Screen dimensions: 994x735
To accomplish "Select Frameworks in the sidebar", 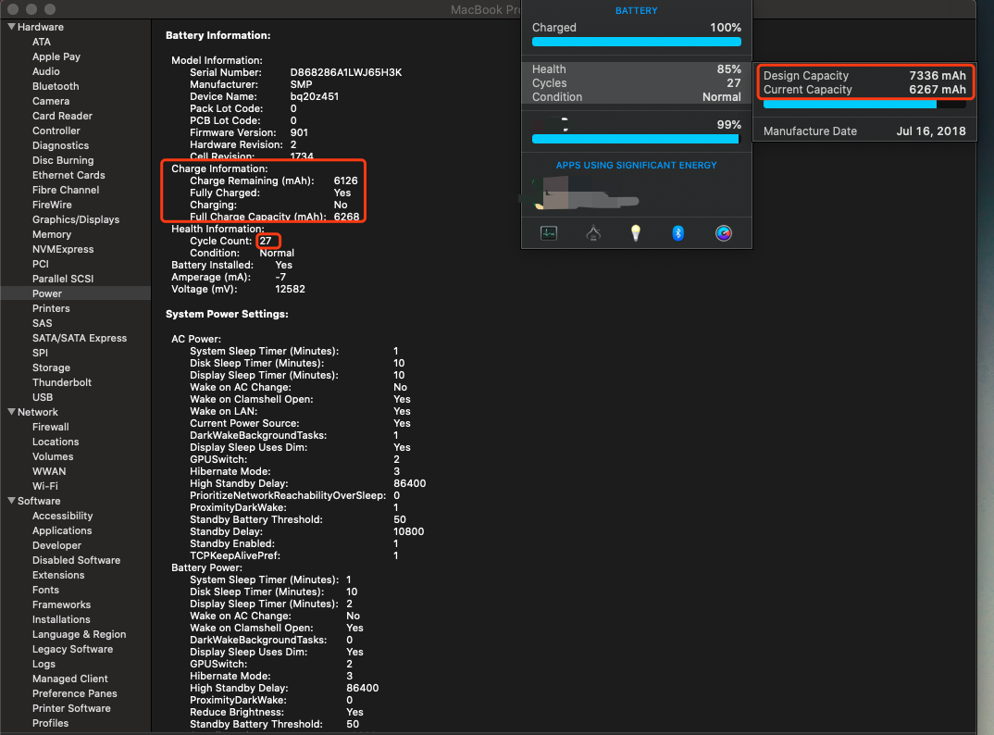I will pyautogui.click(x=61, y=604).
